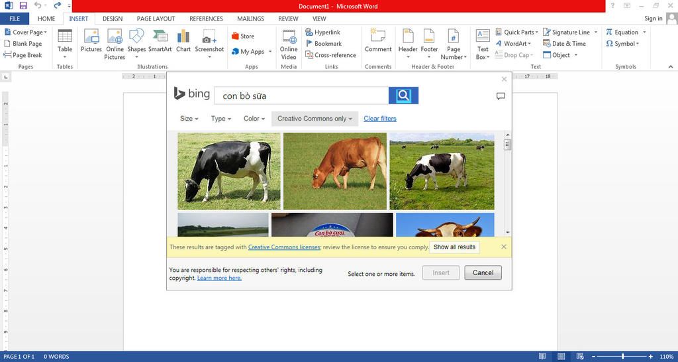This screenshot has width=678, height=362.
Task: Undo the last action
Action: pyautogui.click(x=38, y=5)
